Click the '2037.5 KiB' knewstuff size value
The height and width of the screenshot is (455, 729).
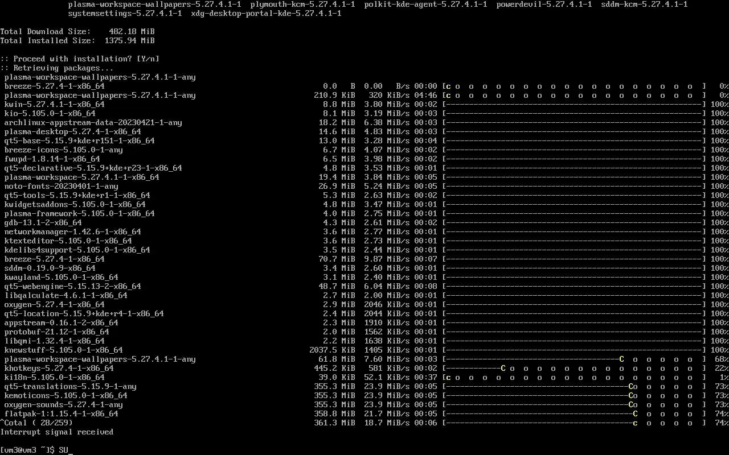click(333, 350)
